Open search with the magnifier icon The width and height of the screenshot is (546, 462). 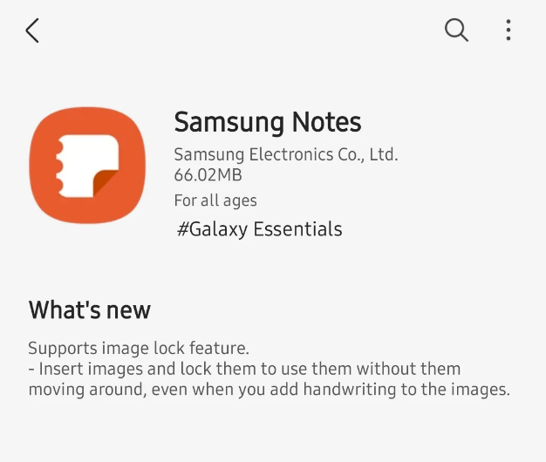pyautogui.click(x=456, y=31)
